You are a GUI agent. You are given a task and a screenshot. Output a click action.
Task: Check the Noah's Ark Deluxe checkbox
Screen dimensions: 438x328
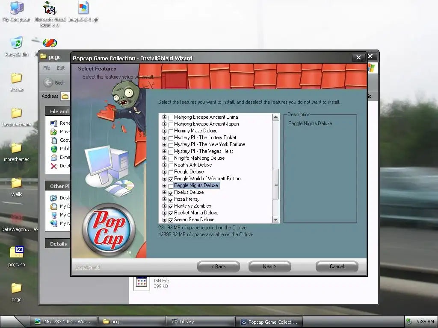tap(171, 165)
